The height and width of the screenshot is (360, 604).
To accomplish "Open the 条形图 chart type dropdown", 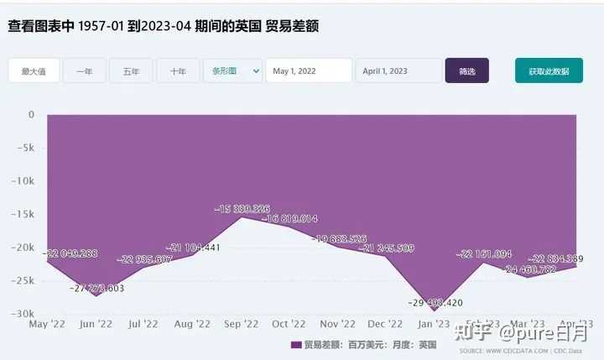I will (232, 70).
